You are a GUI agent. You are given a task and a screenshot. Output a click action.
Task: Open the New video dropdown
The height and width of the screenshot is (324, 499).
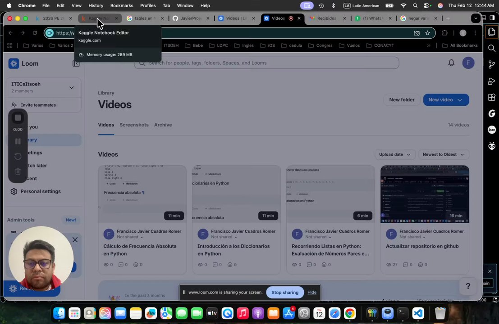[x=446, y=100]
